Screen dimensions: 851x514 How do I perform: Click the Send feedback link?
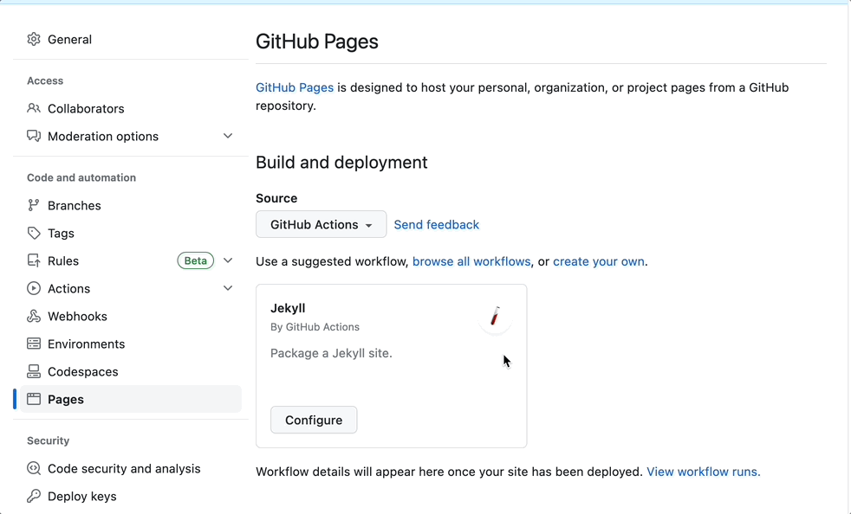436,224
